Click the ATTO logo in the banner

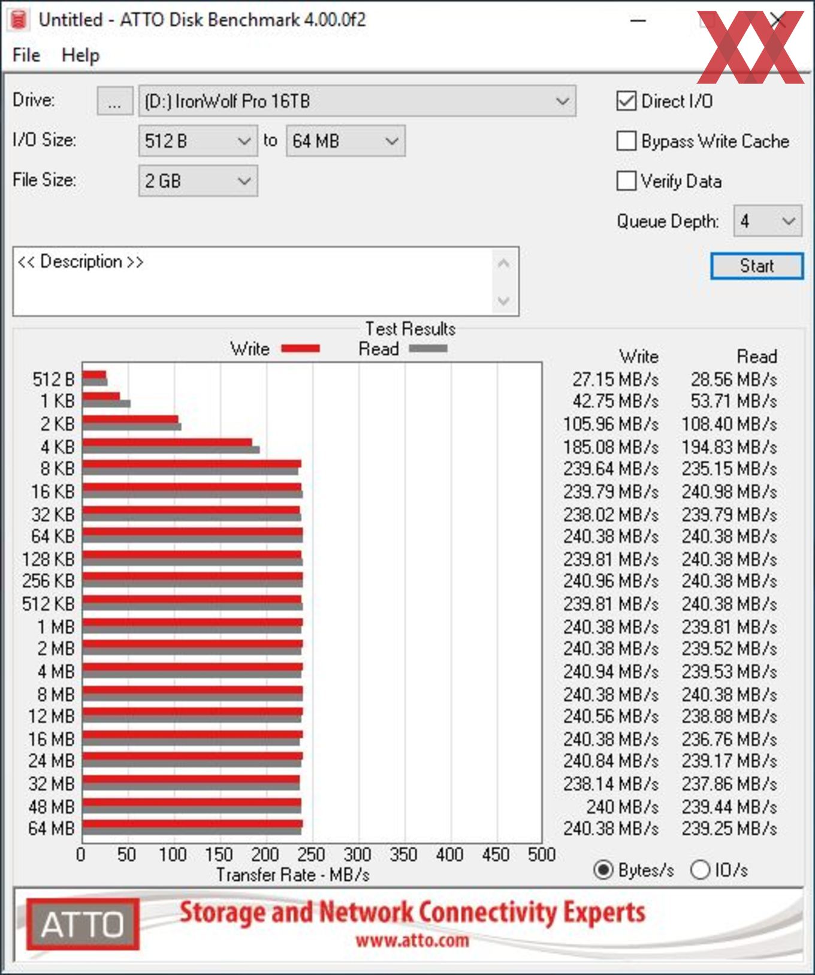point(83,923)
